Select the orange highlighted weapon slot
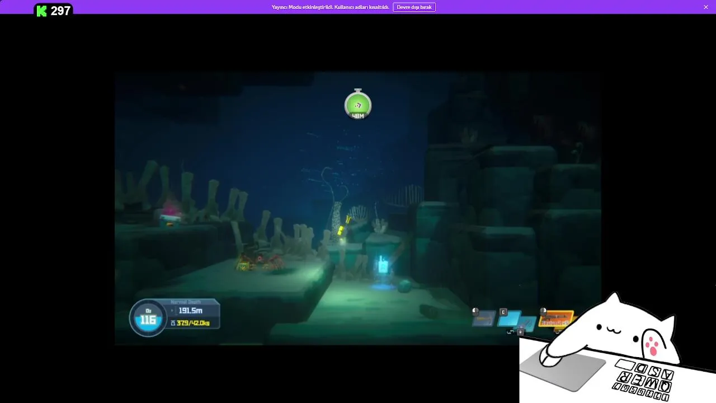 click(x=557, y=319)
